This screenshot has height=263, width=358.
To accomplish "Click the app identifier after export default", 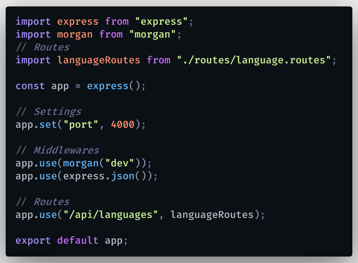I will 114,240.
